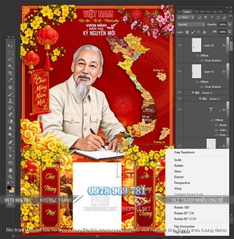Hide Group 3 visibility eye
The image size is (234, 239).
[180, 93]
